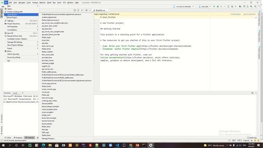Open the TODO tool window tab
The height and width of the screenshot is (148, 263).
pos(8,138)
